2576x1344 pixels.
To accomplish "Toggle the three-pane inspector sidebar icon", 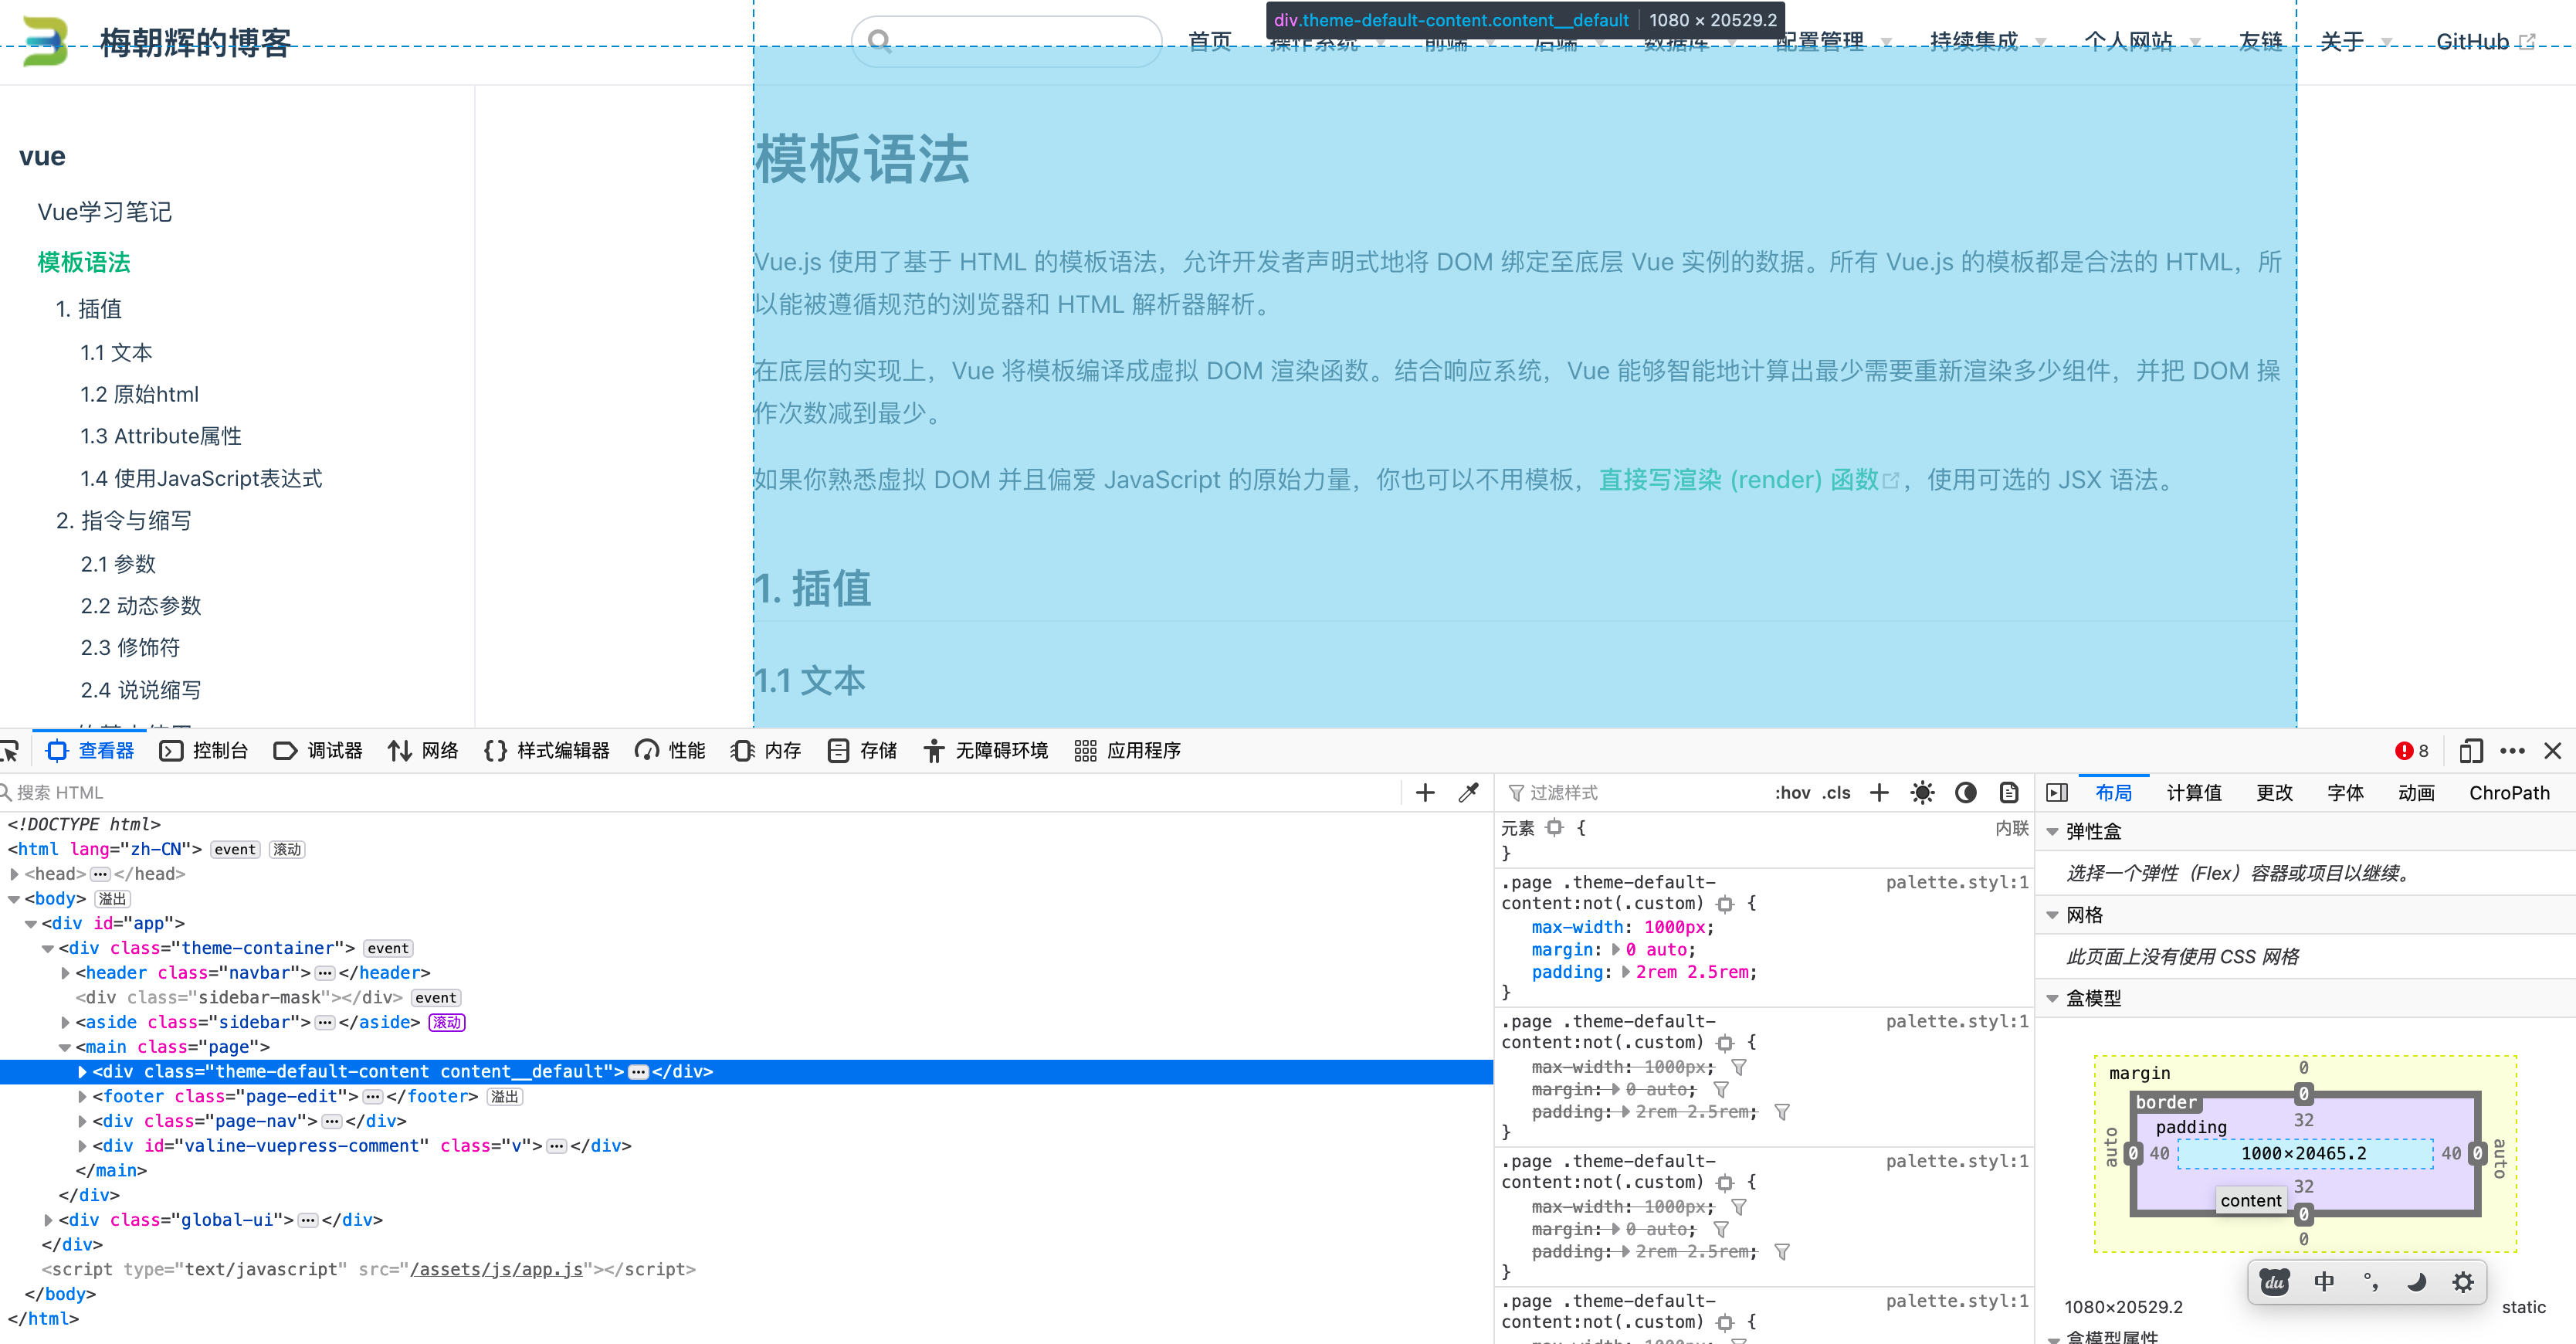I will click(x=2057, y=793).
